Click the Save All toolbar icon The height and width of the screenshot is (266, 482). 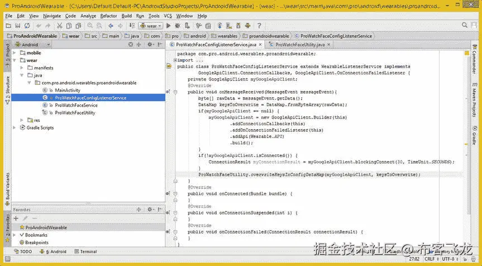click(18, 26)
